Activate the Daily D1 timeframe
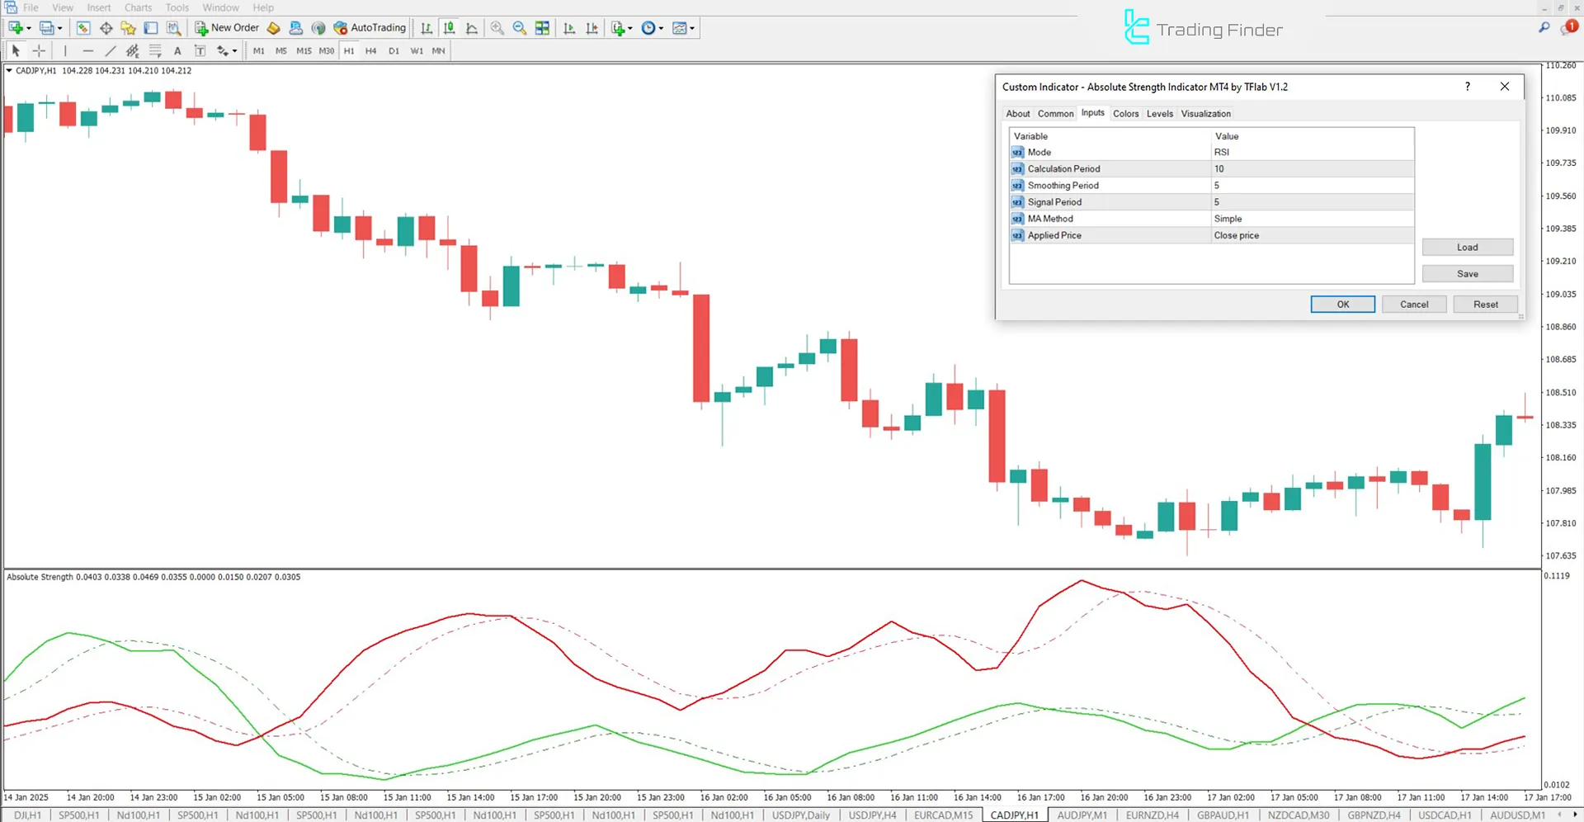Screen dimensions: 1584x822 point(394,50)
